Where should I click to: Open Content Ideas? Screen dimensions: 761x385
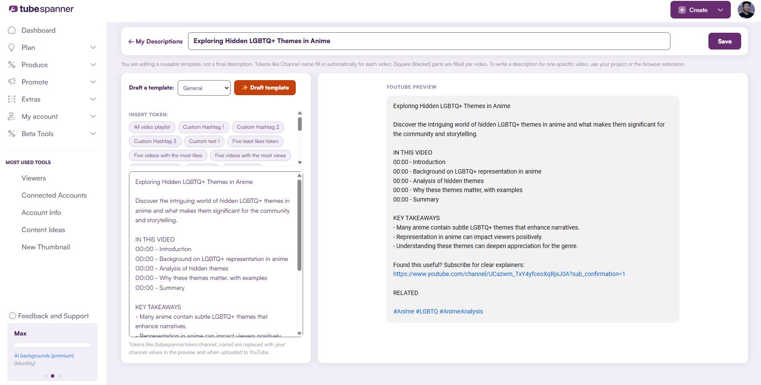(x=44, y=230)
